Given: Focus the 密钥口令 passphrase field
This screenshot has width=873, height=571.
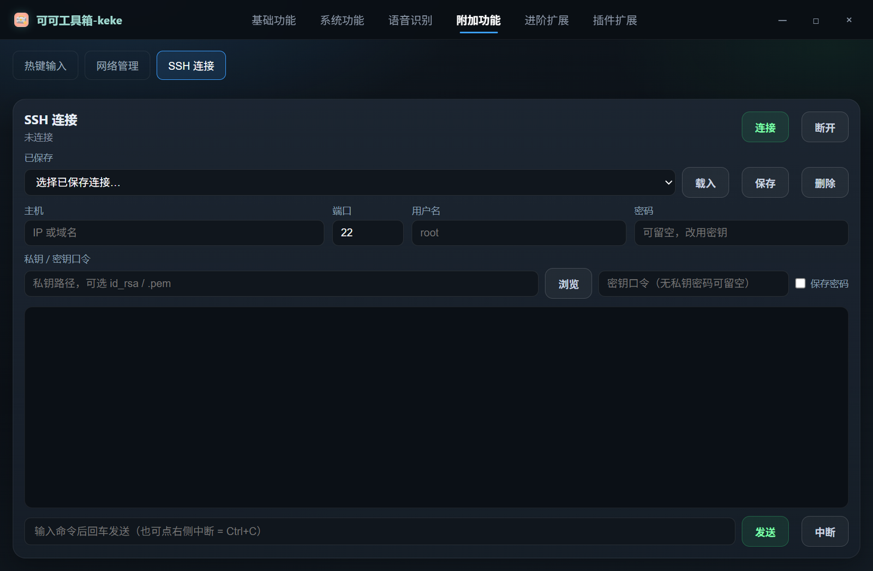Looking at the screenshot, I should point(693,284).
